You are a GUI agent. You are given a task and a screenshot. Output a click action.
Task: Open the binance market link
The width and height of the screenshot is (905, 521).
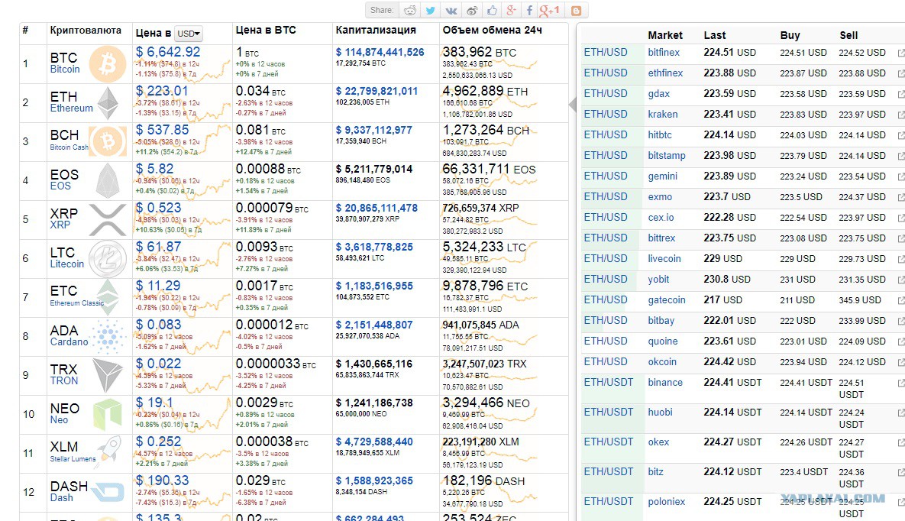pyautogui.click(x=665, y=383)
